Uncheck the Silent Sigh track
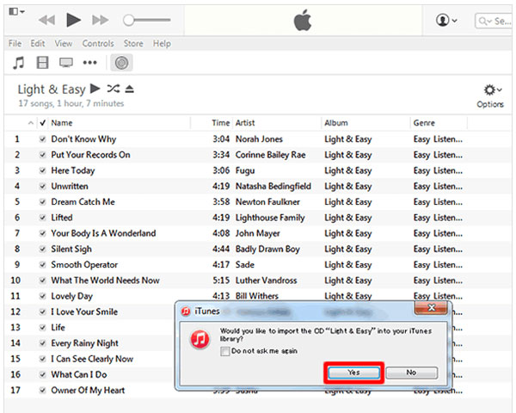516x413 pixels. coord(42,249)
